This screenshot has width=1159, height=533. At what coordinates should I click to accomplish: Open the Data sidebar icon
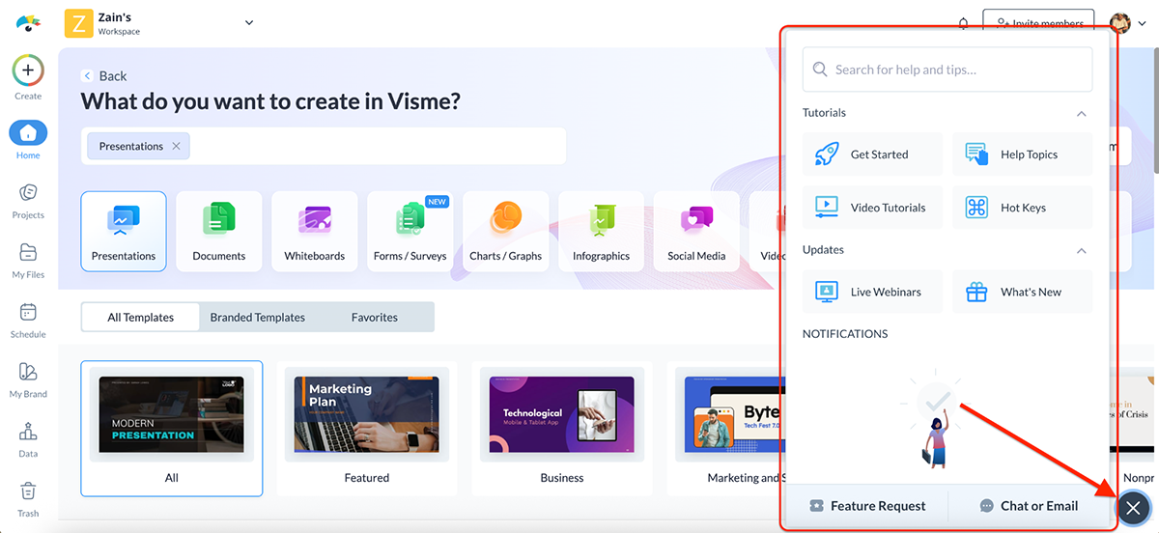(x=28, y=433)
